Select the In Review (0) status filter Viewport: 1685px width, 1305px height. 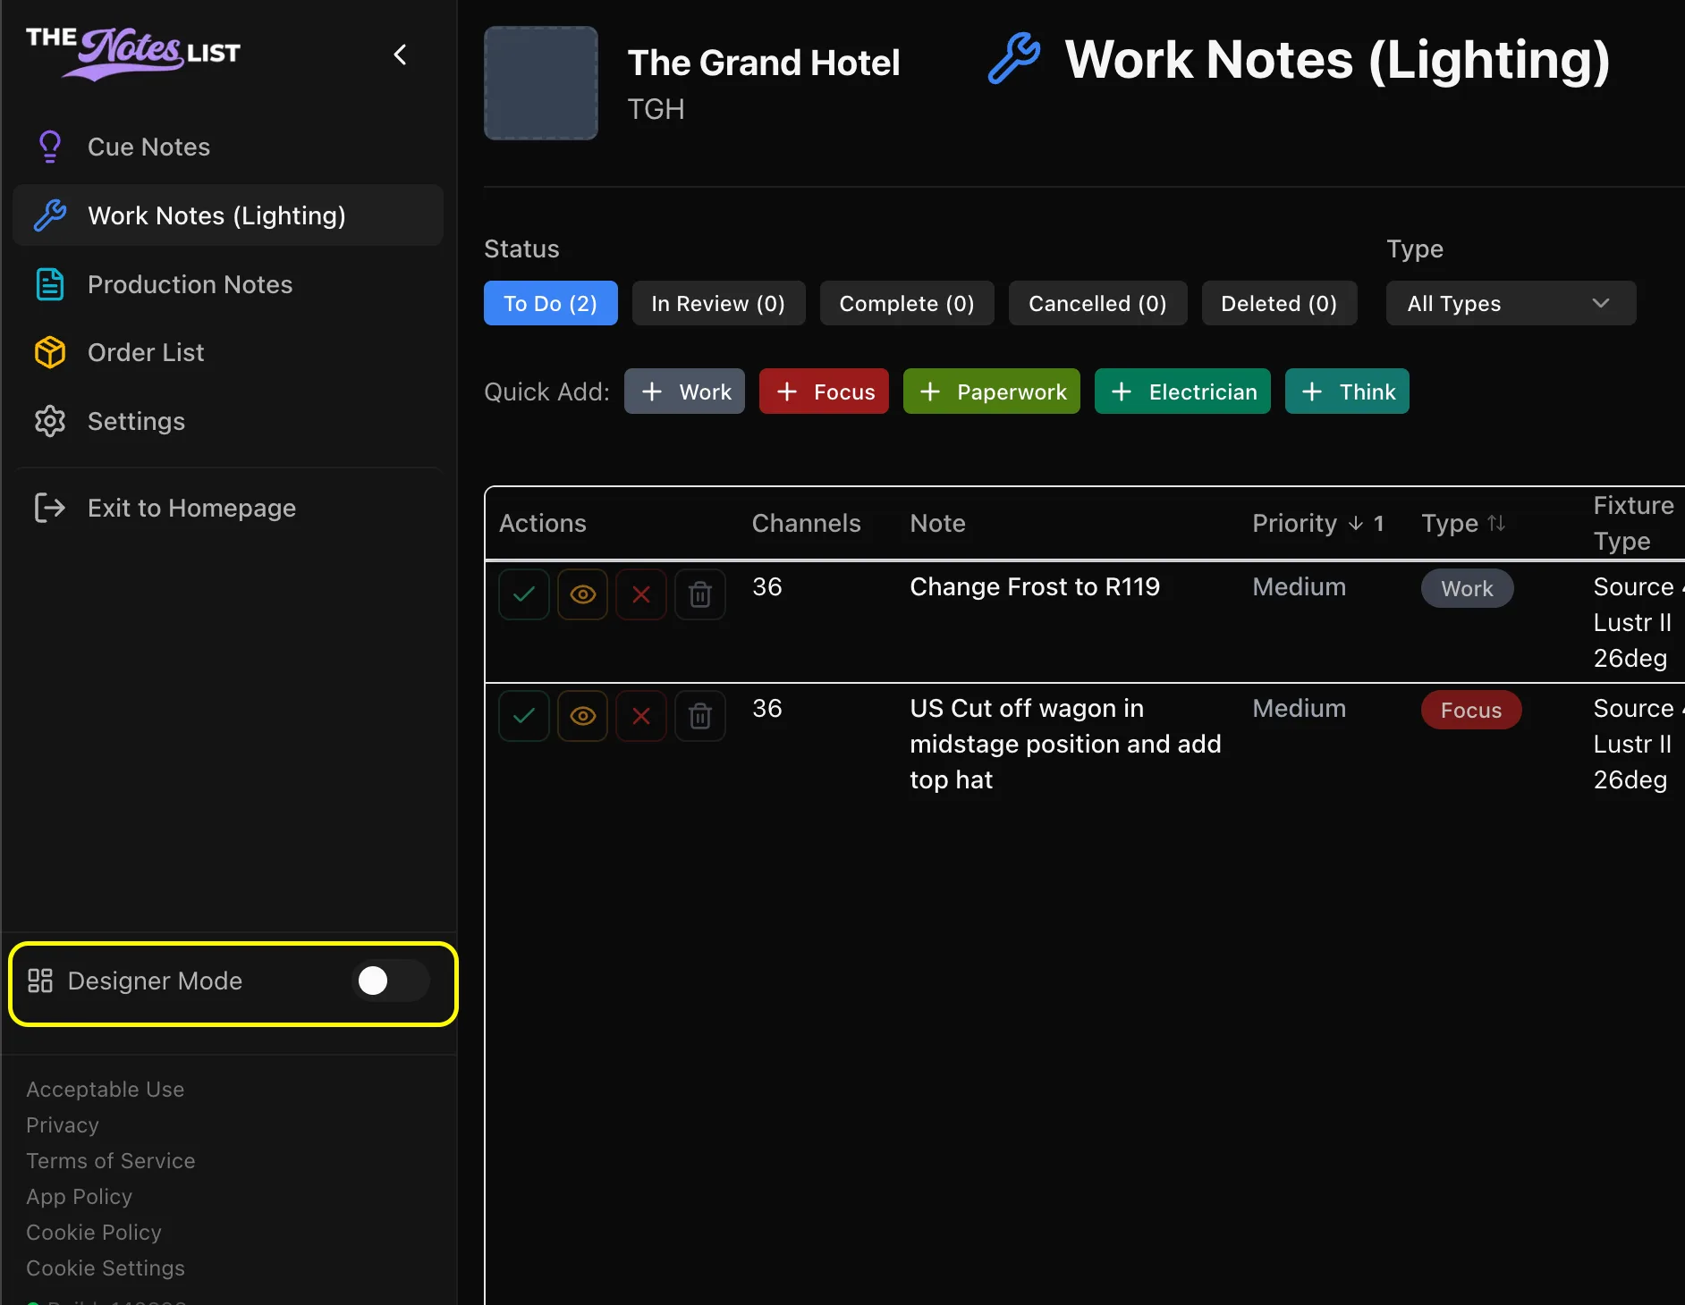coord(719,303)
